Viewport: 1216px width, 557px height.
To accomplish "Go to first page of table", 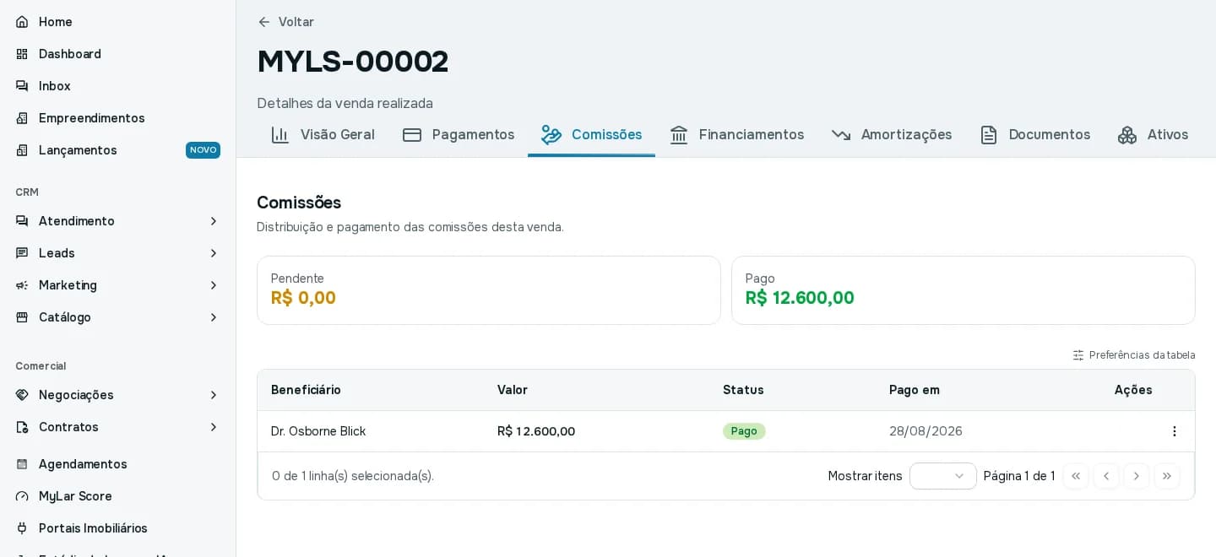I will pyautogui.click(x=1076, y=476).
